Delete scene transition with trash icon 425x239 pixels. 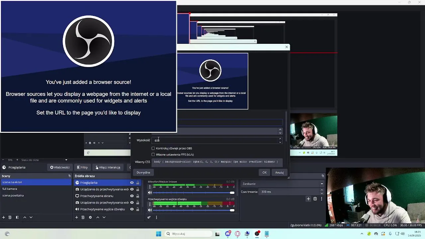315,199
